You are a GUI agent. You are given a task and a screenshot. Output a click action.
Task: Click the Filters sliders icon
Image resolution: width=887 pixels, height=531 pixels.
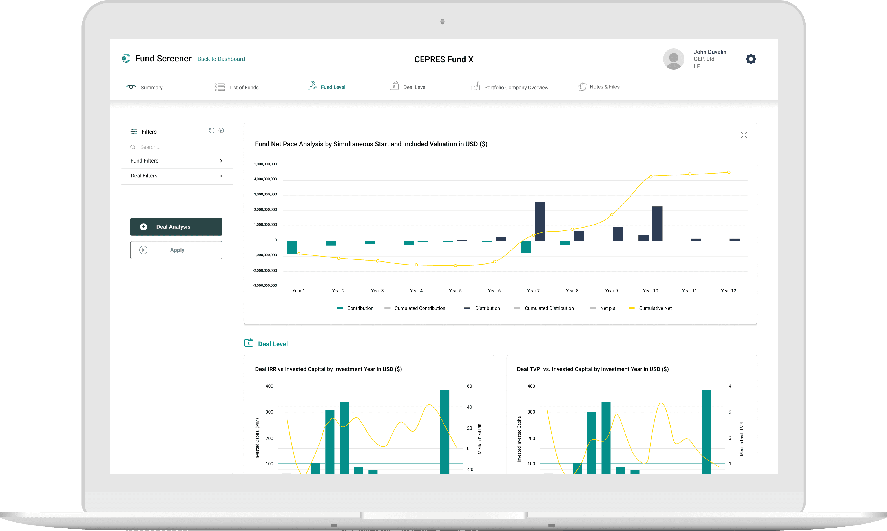[x=134, y=131]
